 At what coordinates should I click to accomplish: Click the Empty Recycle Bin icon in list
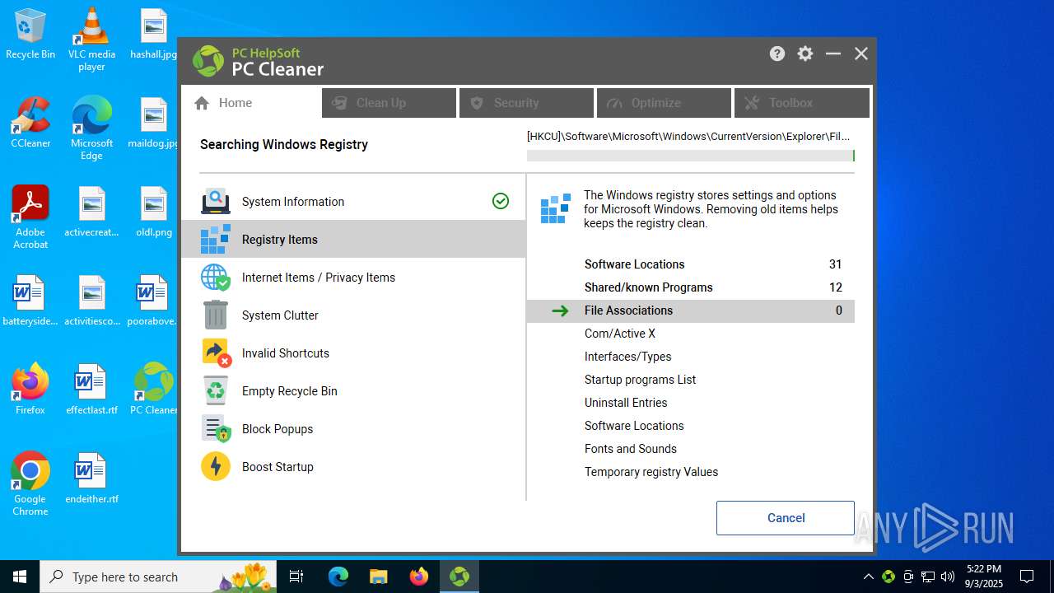pyautogui.click(x=216, y=390)
